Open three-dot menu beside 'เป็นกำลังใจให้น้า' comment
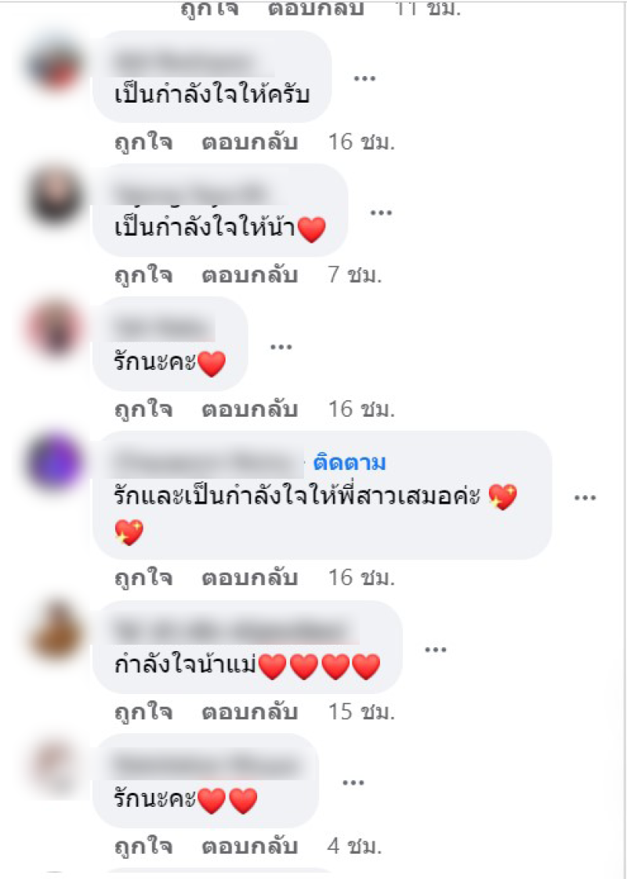 point(382,212)
